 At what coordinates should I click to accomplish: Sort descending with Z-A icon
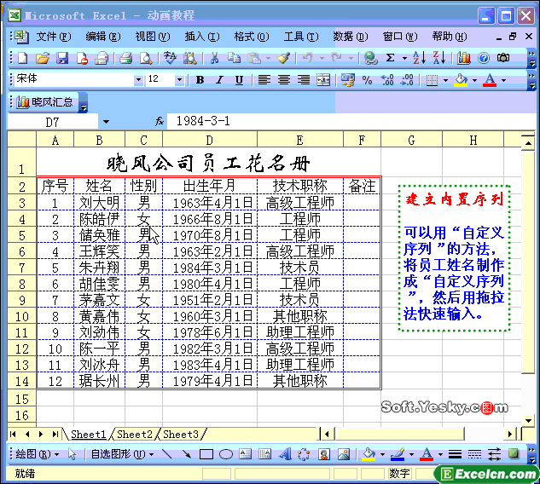pos(439,58)
